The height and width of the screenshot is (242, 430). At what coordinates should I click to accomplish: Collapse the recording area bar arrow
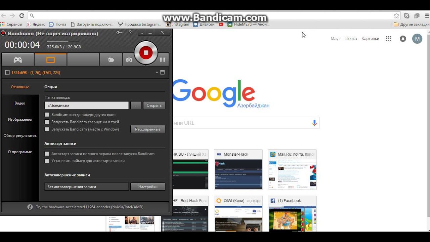point(157,73)
